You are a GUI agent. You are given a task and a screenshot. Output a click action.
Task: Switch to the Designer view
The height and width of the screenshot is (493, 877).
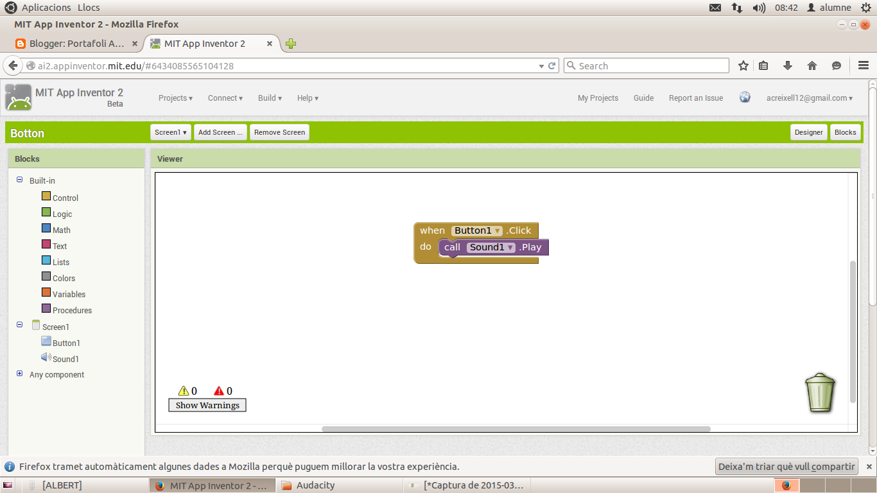809,132
